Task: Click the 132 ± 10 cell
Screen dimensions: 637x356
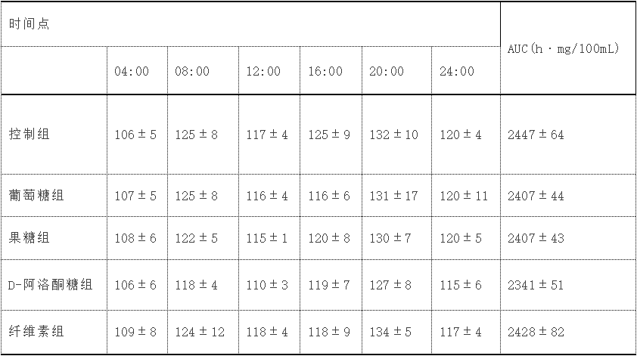Action: pos(393,135)
